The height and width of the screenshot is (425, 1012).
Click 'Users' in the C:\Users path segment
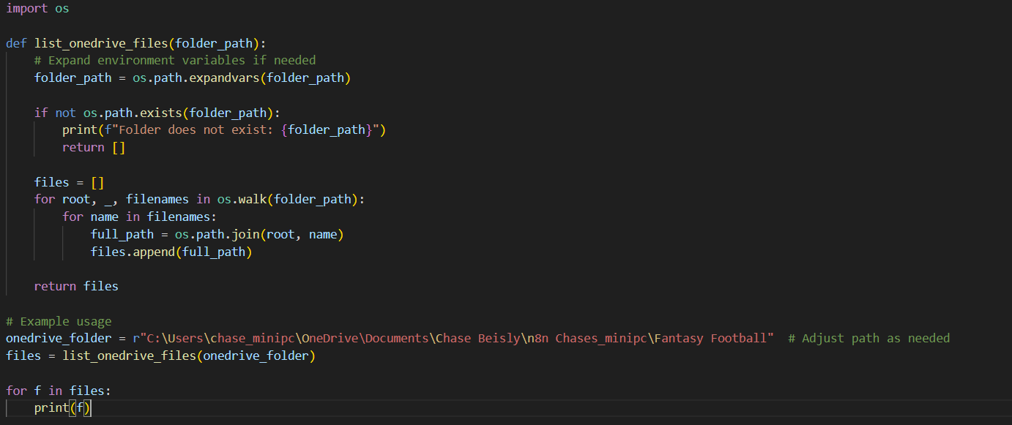point(185,338)
